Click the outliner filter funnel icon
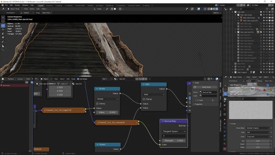Screen dimensions: 275x155 267,9
